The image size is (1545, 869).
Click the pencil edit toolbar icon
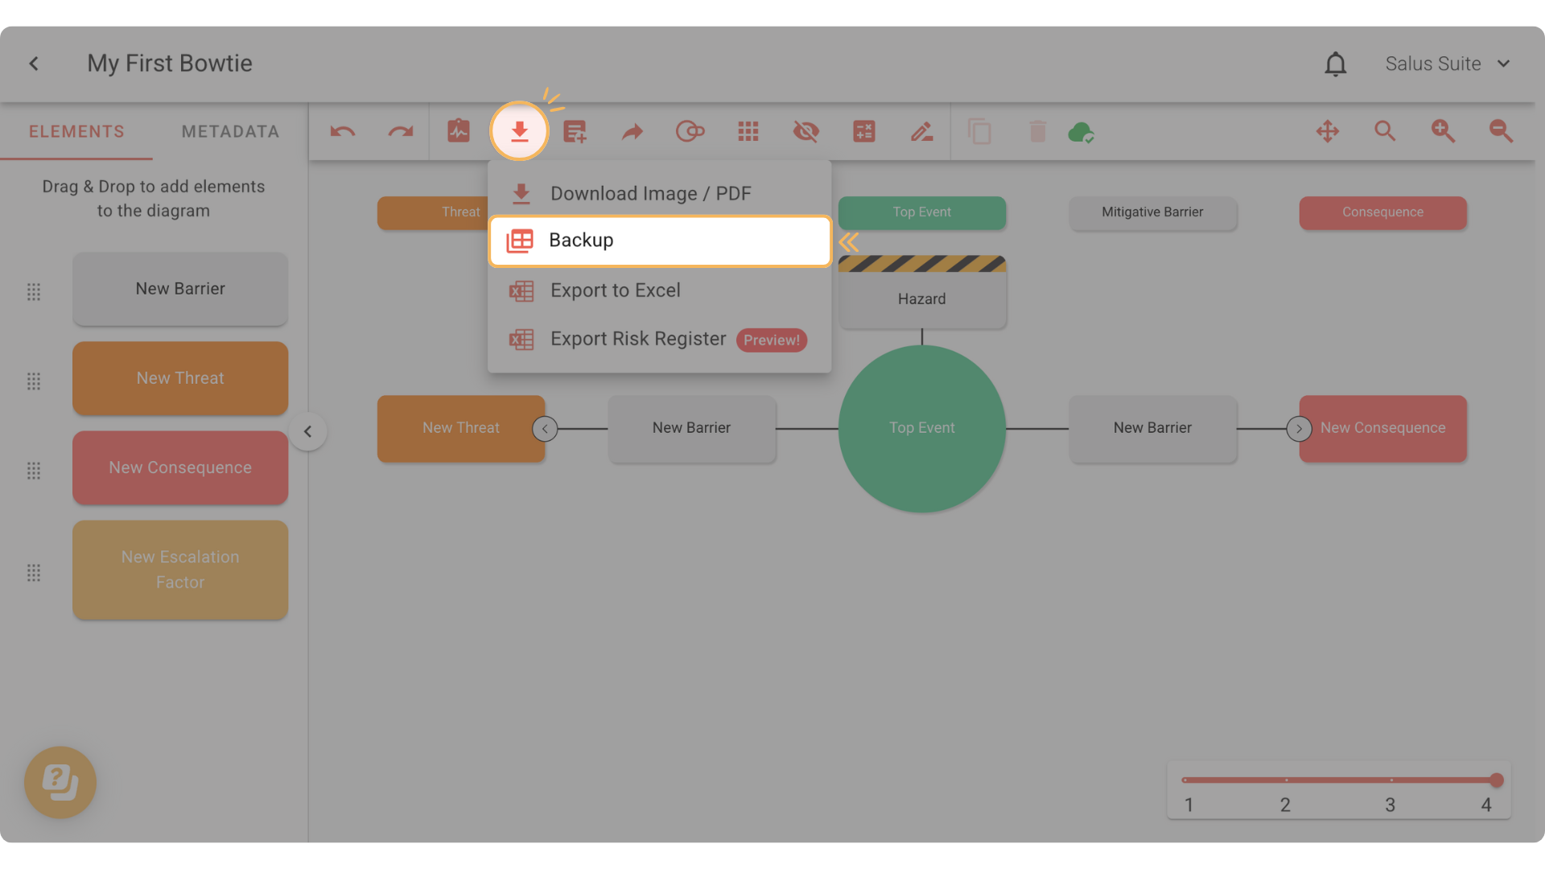point(921,131)
